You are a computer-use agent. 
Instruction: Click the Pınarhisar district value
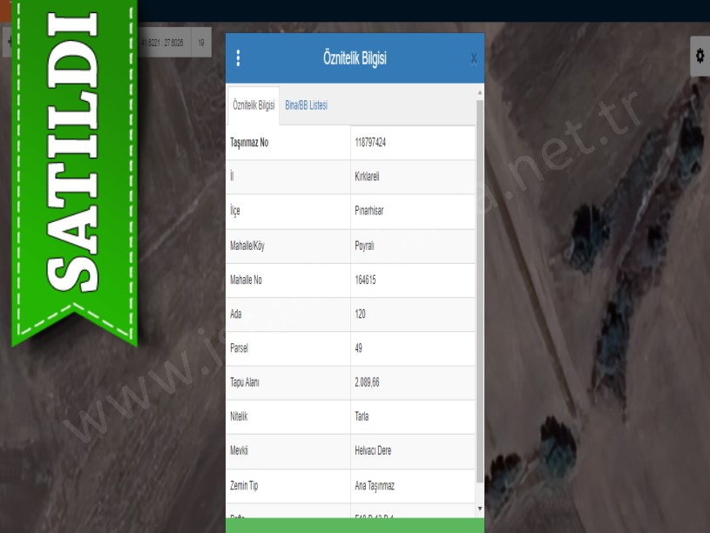click(x=369, y=212)
